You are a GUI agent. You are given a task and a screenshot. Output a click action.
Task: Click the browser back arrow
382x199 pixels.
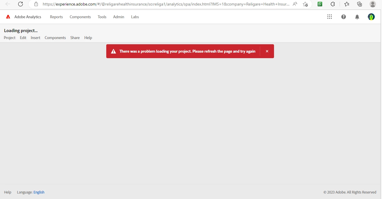[8, 4]
